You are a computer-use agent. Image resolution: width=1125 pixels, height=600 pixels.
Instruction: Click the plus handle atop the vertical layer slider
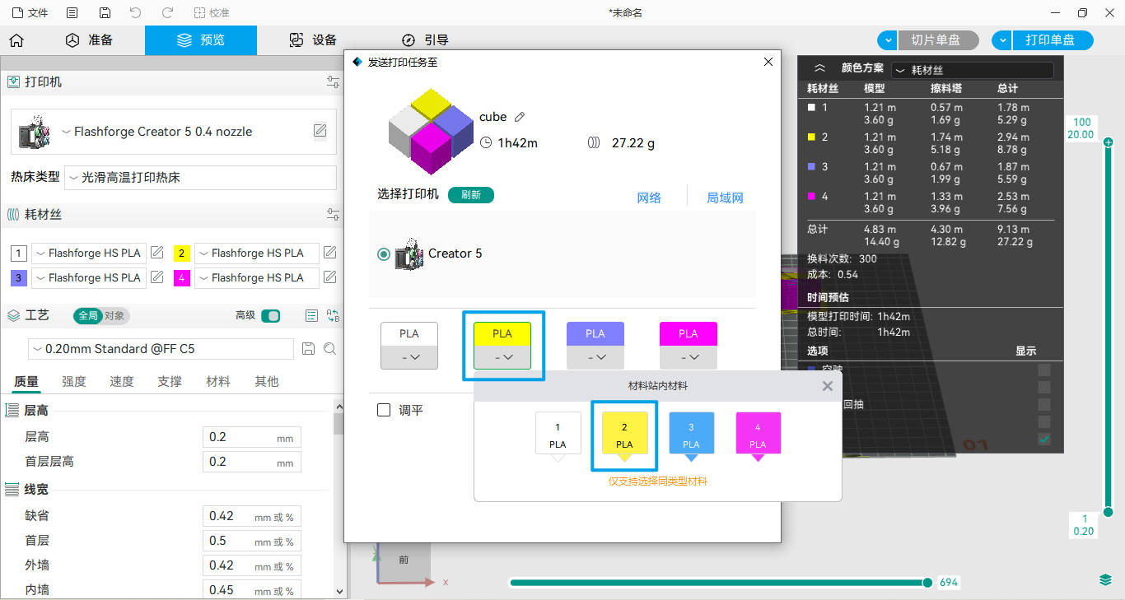click(x=1109, y=142)
